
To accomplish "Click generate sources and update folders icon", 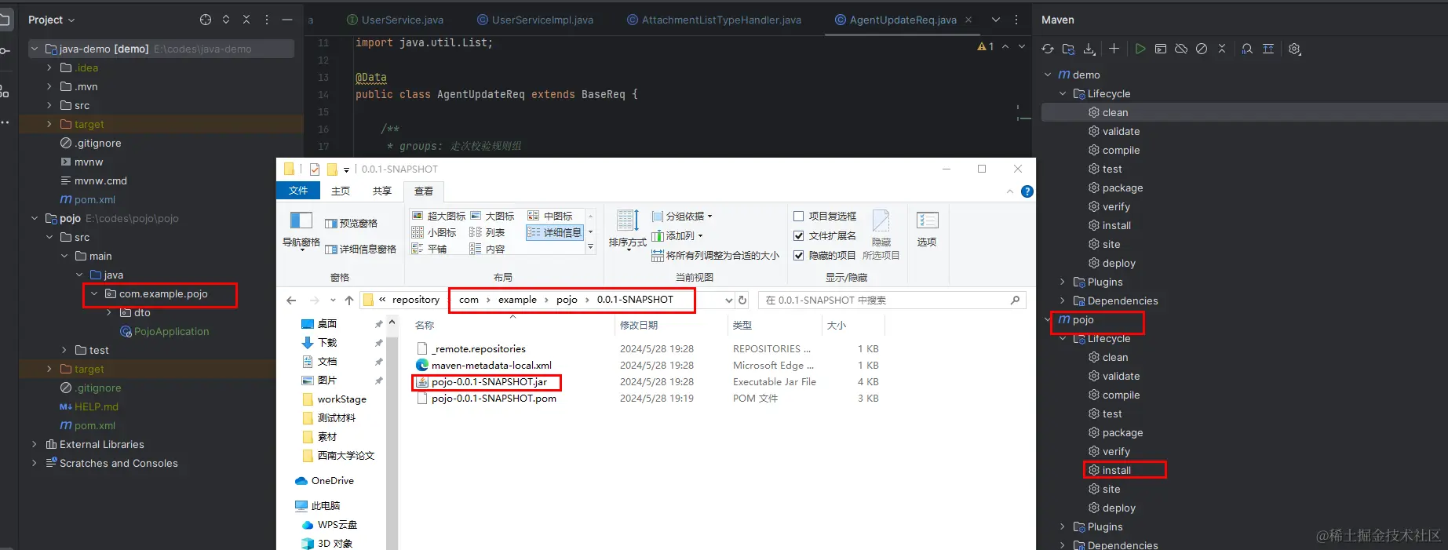I will coord(1068,49).
